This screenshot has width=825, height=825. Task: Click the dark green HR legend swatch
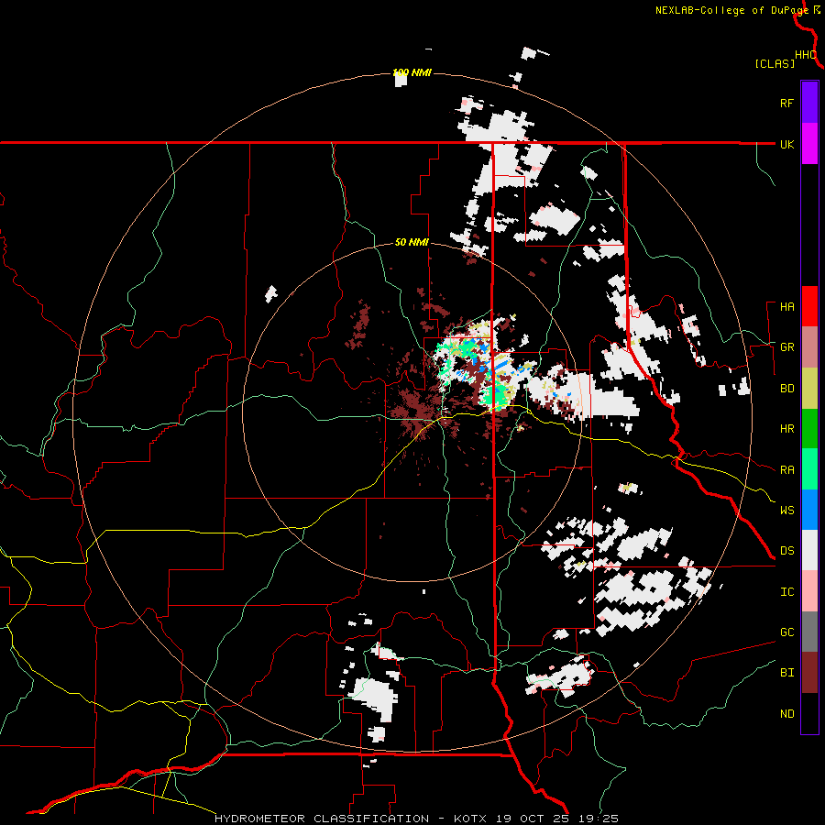coord(809,428)
